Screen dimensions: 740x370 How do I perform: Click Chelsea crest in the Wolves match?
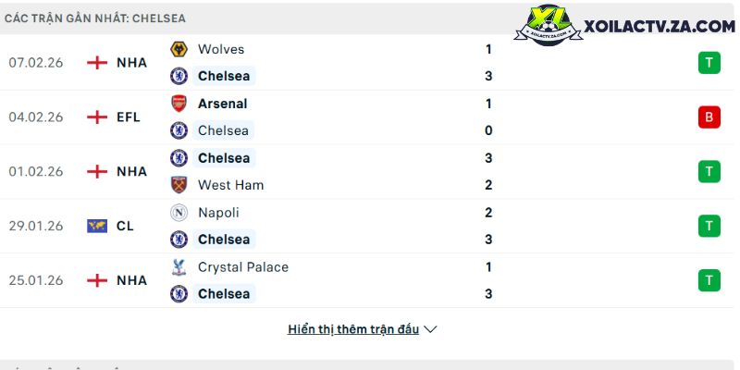point(179,76)
